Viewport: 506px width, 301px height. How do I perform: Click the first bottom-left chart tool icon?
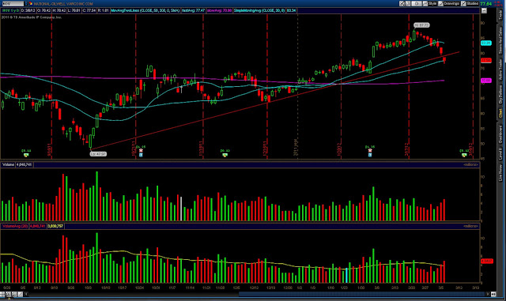pos(2,294)
